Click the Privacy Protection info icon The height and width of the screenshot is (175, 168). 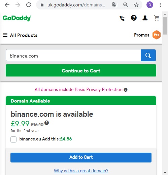(126, 90)
